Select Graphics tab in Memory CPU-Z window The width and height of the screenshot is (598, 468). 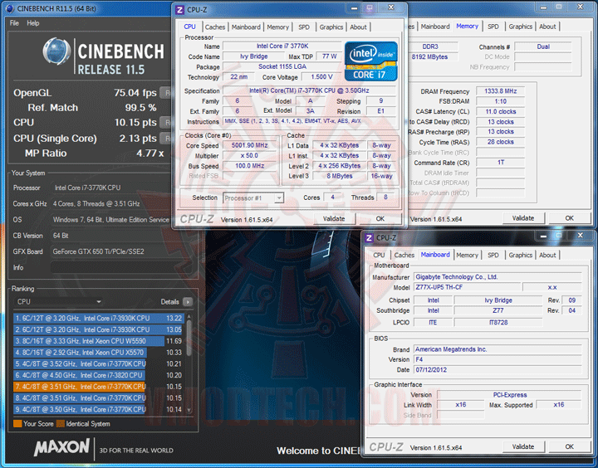[520, 27]
